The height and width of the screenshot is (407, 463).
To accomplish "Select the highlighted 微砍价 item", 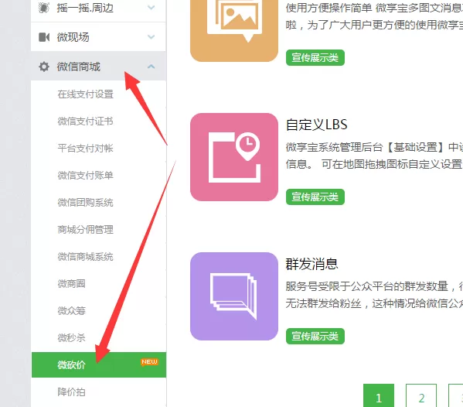I will [99, 364].
